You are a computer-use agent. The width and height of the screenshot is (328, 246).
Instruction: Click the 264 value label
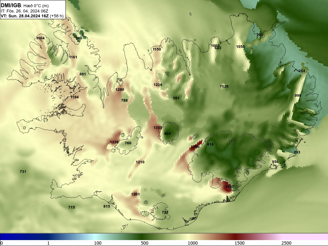point(302,71)
